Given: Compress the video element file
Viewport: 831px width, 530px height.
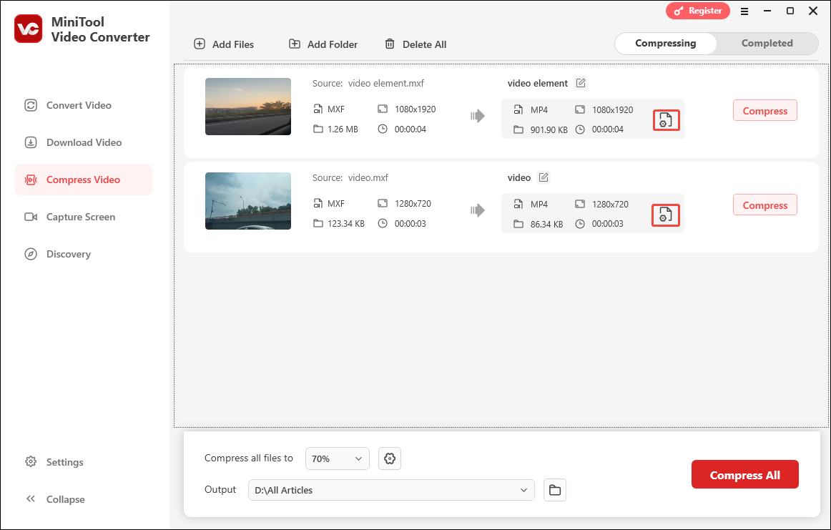Looking at the screenshot, I should (x=764, y=110).
